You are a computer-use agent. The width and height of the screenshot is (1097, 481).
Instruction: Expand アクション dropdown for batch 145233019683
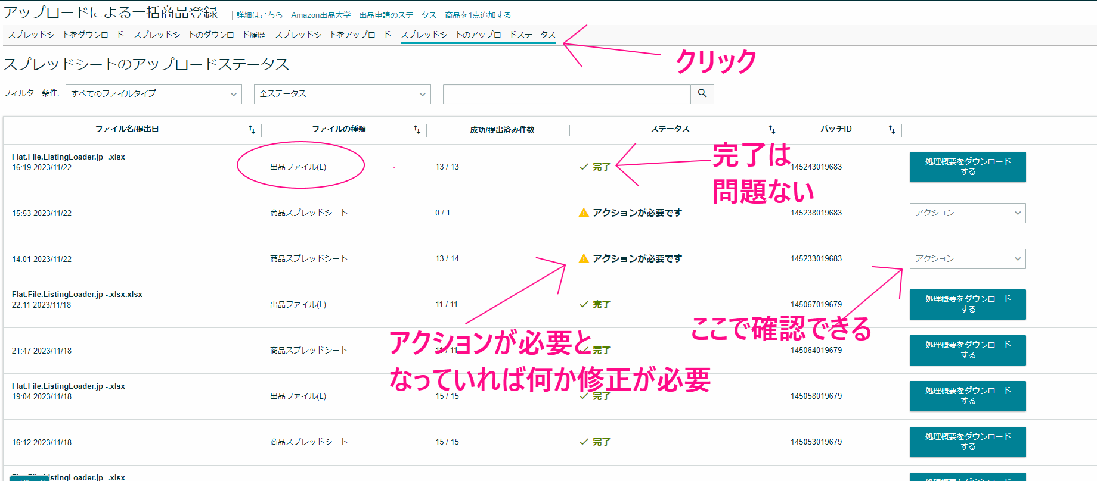[x=967, y=259]
